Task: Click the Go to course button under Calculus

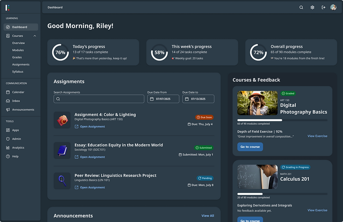Action: click(x=250, y=220)
